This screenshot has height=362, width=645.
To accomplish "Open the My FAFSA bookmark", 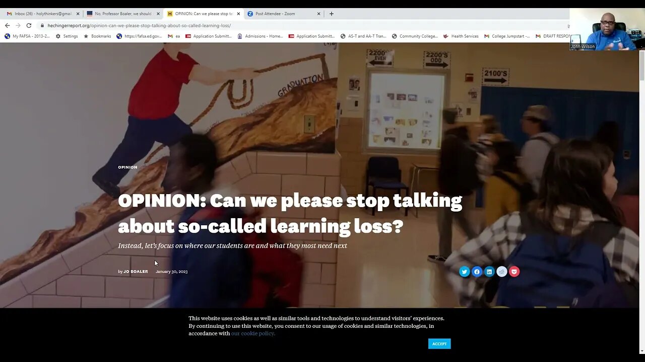I will point(27,36).
